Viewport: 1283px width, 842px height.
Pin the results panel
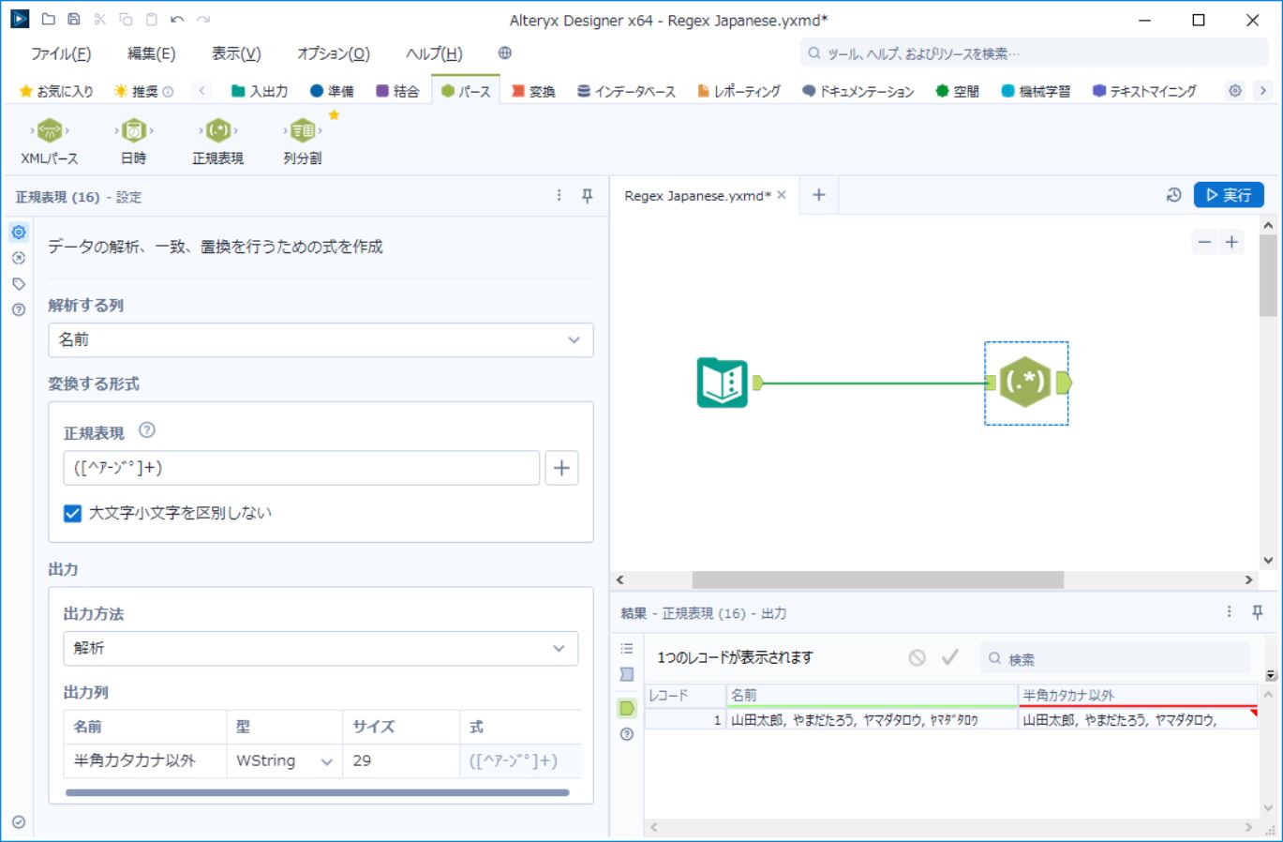click(1258, 612)
